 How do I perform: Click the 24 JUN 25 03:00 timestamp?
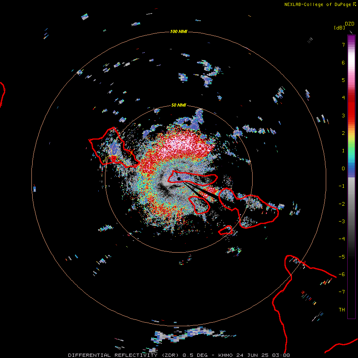point(263,355)
